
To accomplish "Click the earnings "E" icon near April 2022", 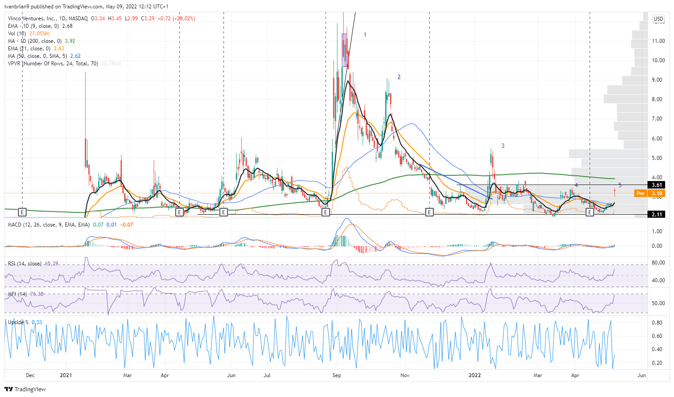I will tap(590, 212).
